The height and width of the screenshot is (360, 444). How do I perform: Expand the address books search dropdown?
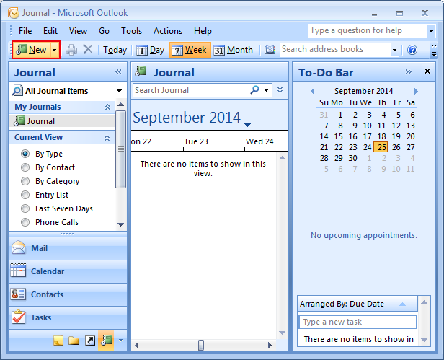click(394, 51)
